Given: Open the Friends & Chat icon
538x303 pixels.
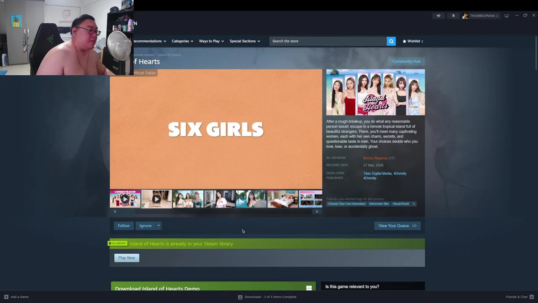Looking at the screenshot, I should (532, 297).
